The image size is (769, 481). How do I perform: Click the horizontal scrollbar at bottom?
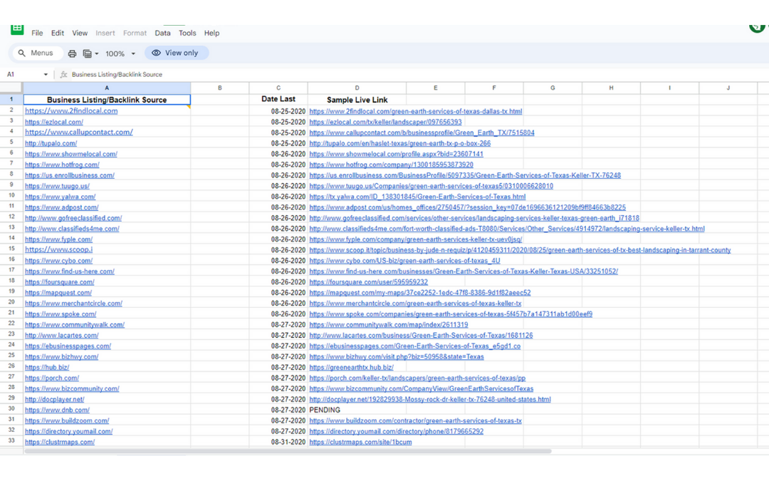tap(288, 450)
